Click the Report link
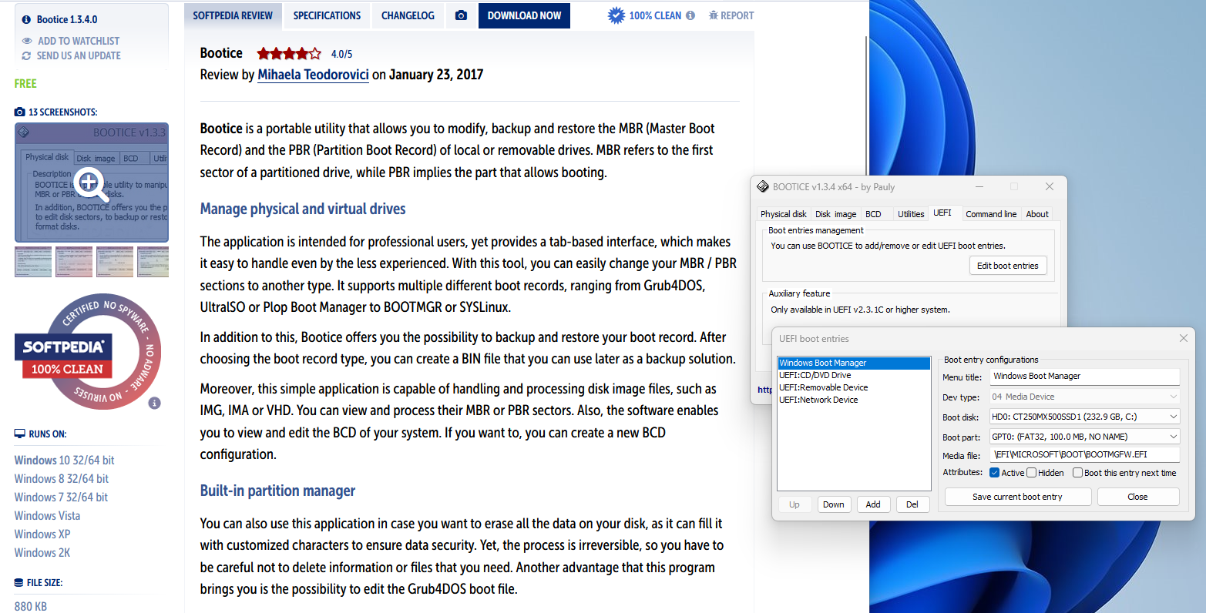Screen dimensions: 1206x613 coord(737,15)
